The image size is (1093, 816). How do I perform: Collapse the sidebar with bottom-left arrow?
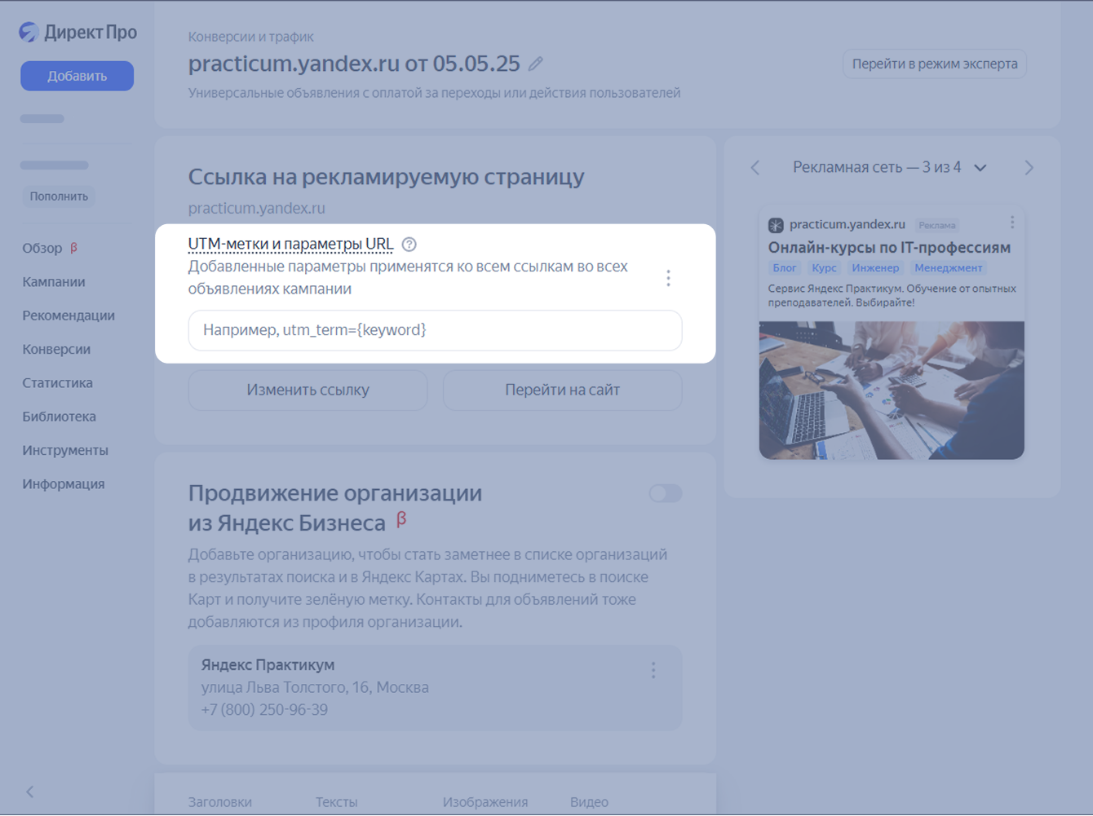click(x=30, y=791)
